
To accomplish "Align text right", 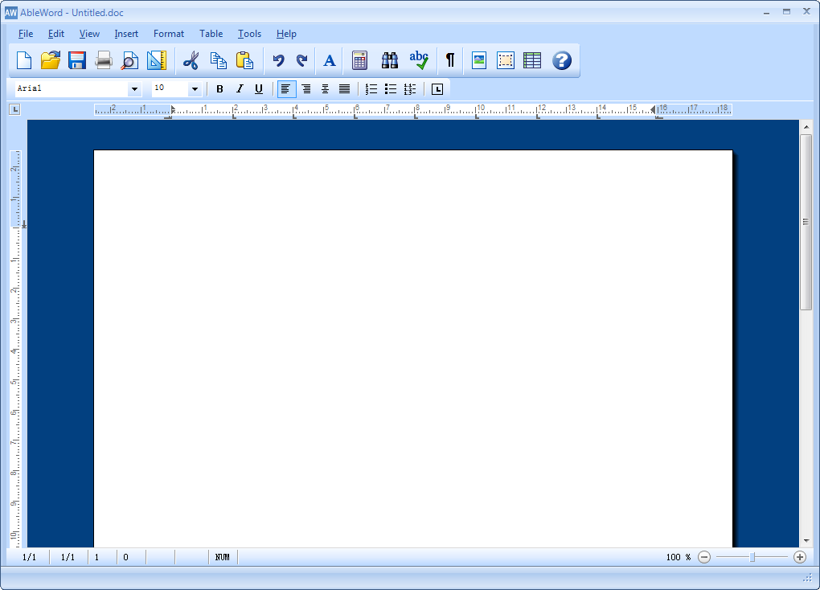I will (306, 89).
